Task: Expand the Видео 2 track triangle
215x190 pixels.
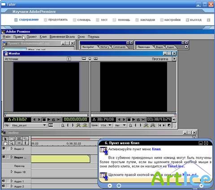Action: click(12, 148)
